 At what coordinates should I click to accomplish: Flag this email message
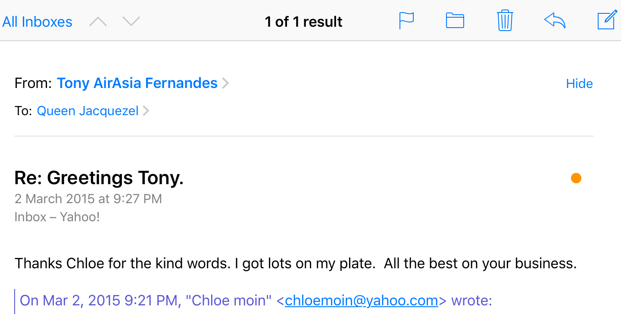pos(406,21)
